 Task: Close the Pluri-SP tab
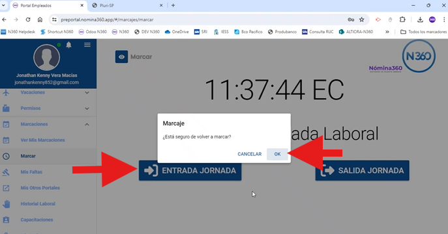click(x=161, y=5)
